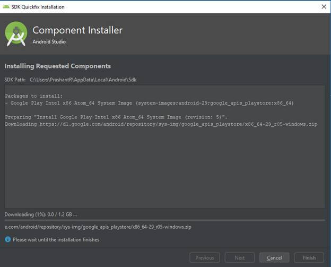Click the Cancel button
The height and width of the screenshot is (267, 331).
pos(274,257)
